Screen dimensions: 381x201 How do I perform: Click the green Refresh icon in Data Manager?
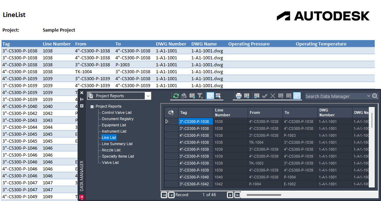tap(176, 96)
